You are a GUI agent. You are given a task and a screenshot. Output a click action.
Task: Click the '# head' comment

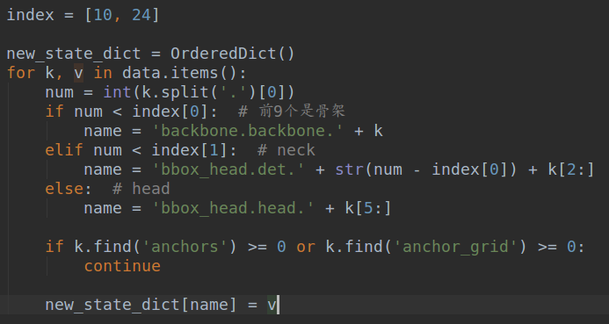coord(141,189)
